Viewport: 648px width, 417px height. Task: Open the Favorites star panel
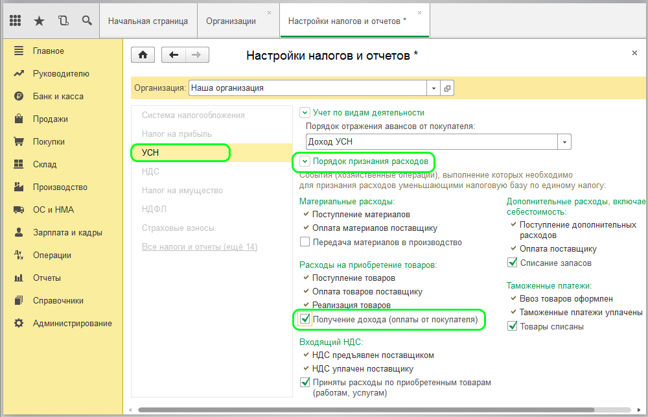pyautogui.click(x=39, y=20)
